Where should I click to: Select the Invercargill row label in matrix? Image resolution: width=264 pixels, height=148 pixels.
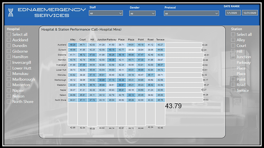click(x=61, y=65)
